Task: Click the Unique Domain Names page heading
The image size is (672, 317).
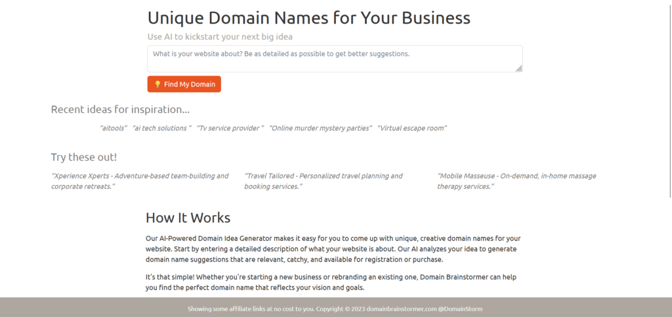Action: pos(308,18)
